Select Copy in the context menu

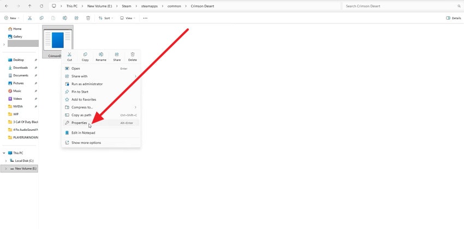(x=85, y=57)
